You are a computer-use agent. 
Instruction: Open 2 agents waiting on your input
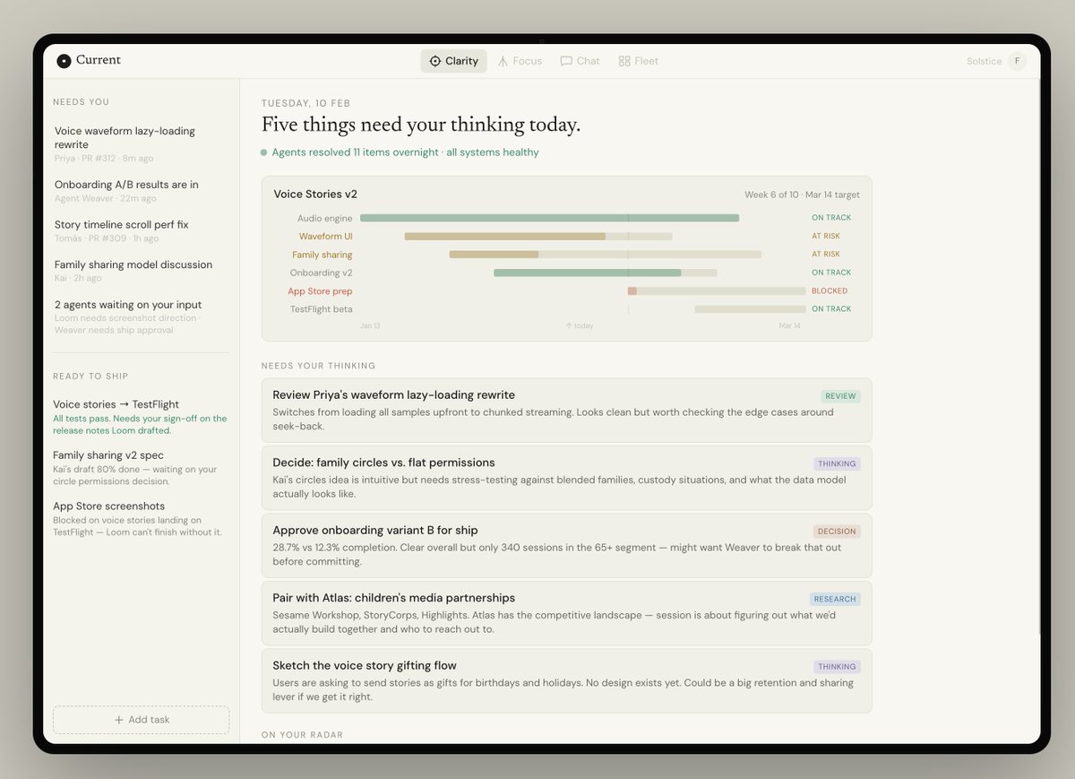[x=141, y=316]
